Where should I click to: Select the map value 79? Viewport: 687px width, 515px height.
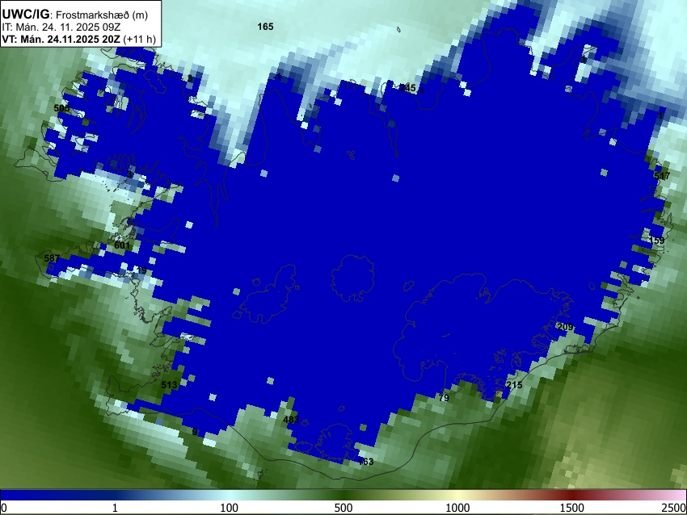444,398
